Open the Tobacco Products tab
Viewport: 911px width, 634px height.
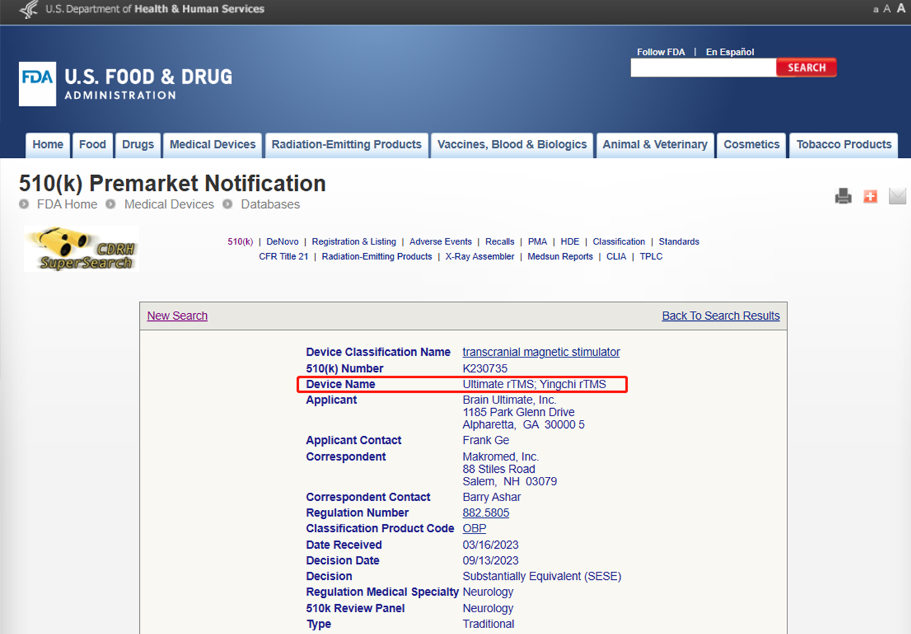click(x=844, y=145)
